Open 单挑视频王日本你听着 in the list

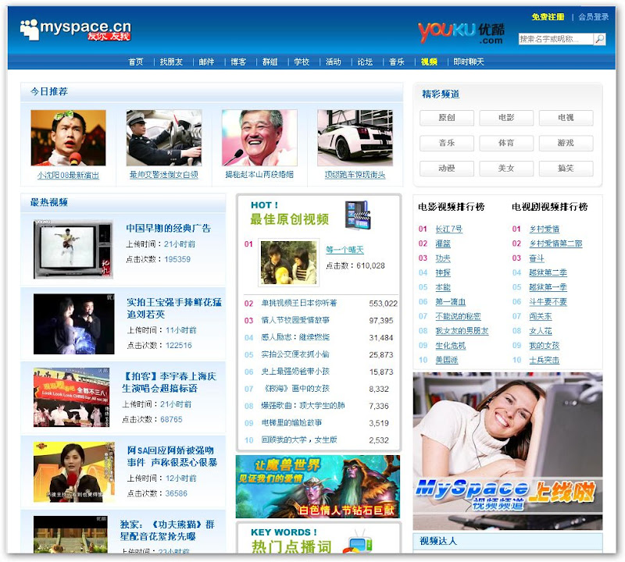coord(299,303)
